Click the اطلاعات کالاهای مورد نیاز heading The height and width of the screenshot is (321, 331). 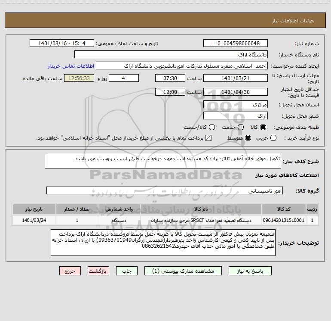(x=287, y=175)
